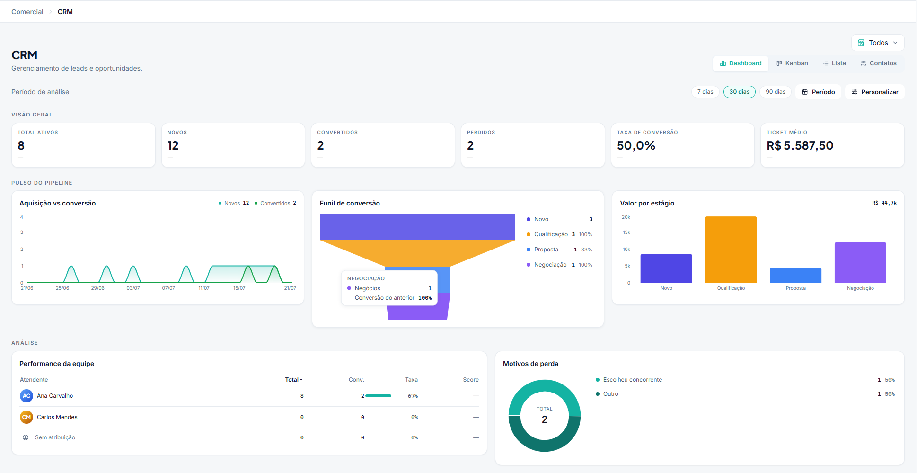The image size is (917, 473).
Task: Select Novo in funnel legend
Action: (x=559, y=219)
